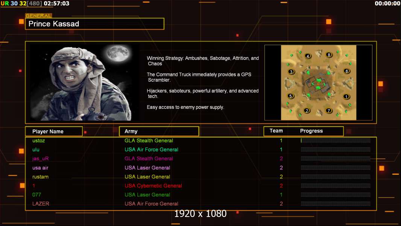Click ustoz's GLA Stealth General army

click(x=149, y=140)
